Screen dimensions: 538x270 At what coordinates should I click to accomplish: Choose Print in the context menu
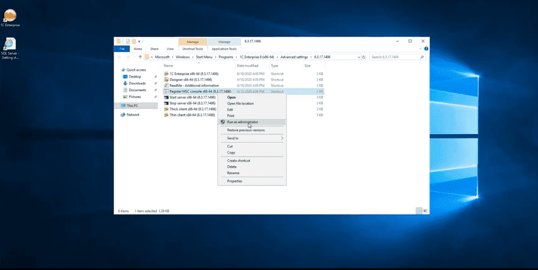[x=252, y=116]
